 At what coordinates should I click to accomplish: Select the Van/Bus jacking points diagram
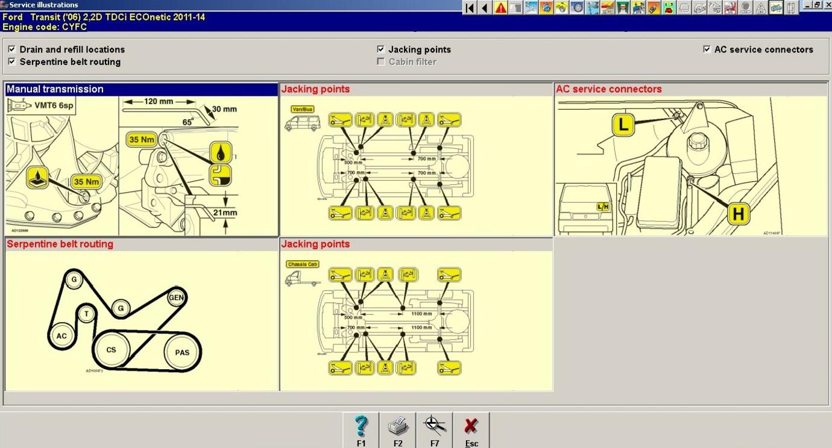point(416,166)
